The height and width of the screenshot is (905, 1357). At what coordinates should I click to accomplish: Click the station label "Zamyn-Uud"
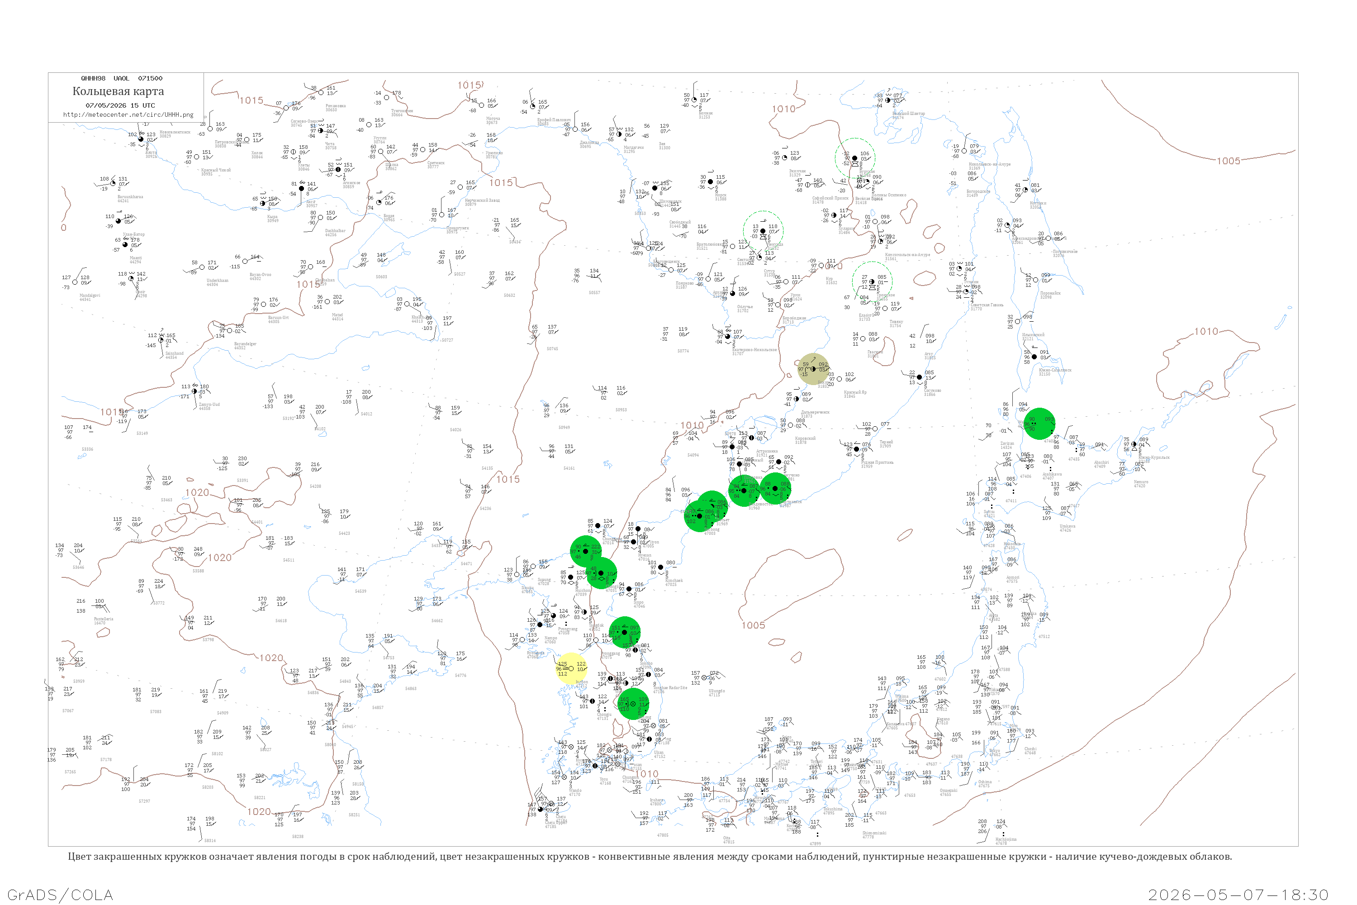point(209,404)
